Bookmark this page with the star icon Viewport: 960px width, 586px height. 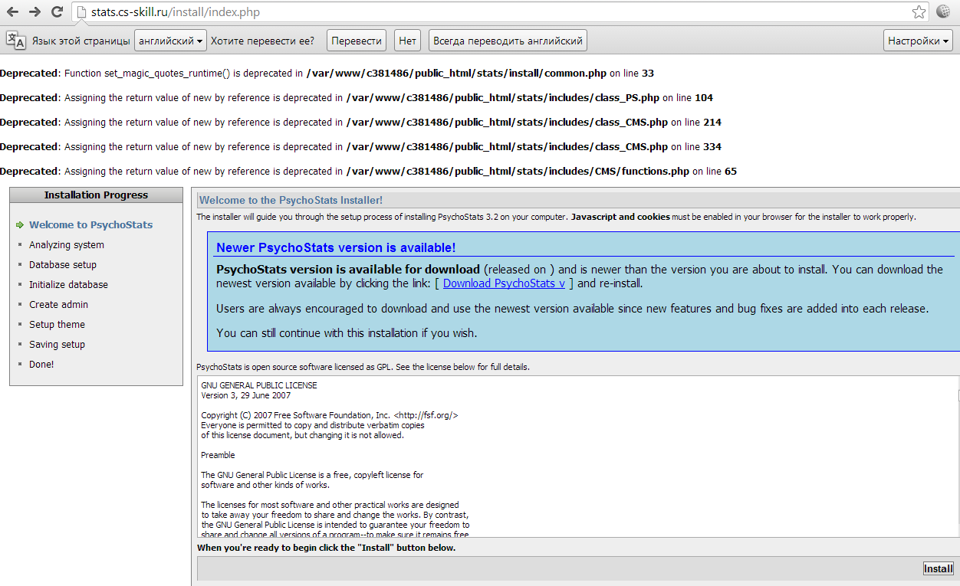click(919, 12)
